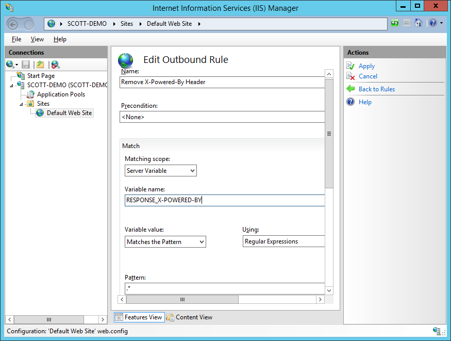Select Application Pools in the tree
This screenshot has width=451, height=341.
pos(61,94)
